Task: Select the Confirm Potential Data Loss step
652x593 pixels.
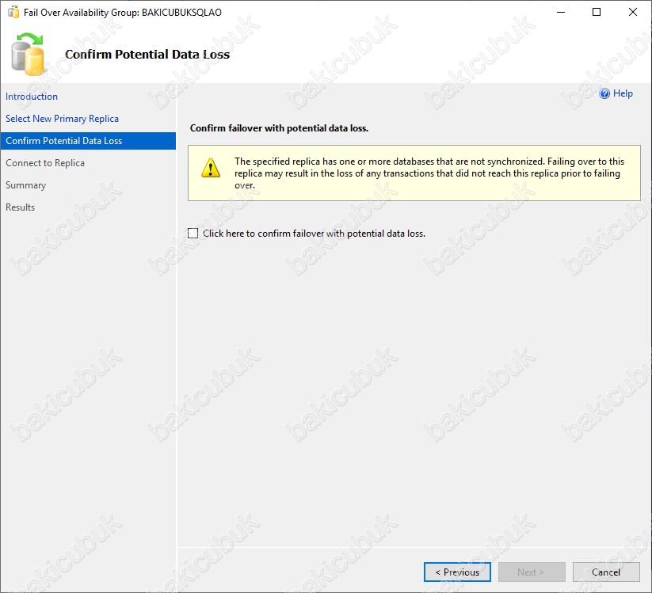Action: (x=88, y=141)
